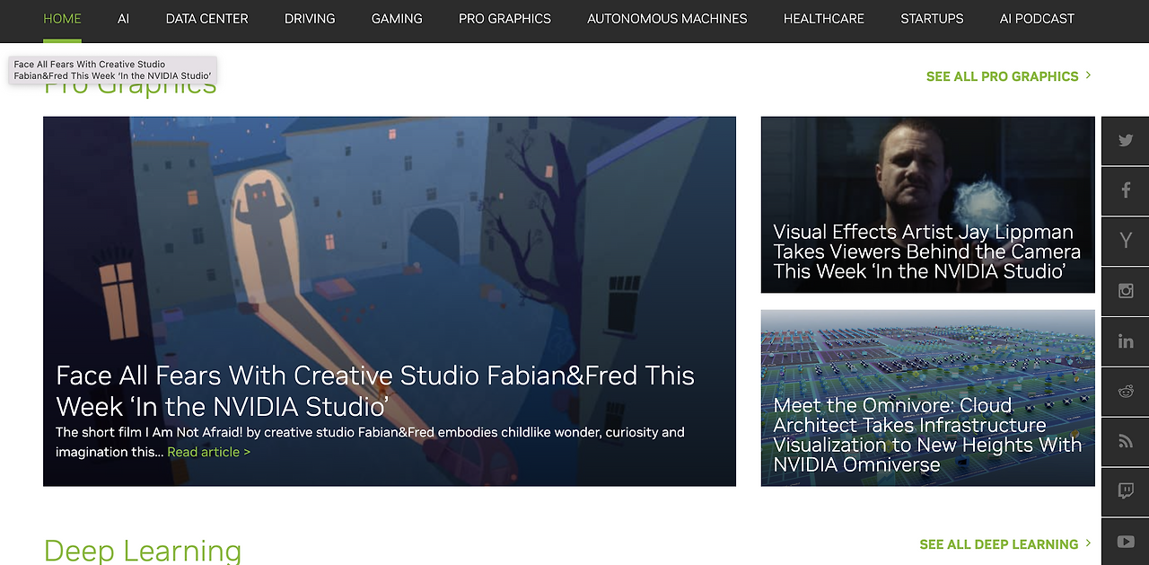Open the DATA CENTER nav item
This screenshot has width=1149, height=565.
[x=207, y=19]
